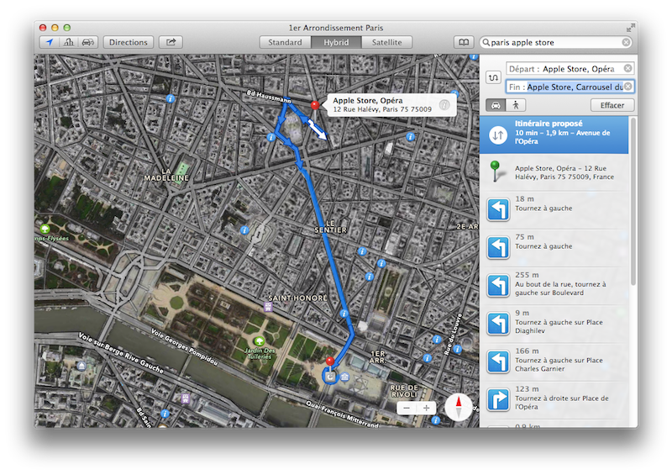Select the Jardin des Tuileries park marker
Image resolution: width=672 pixels, height=475 pixels.
click(259, 341)
